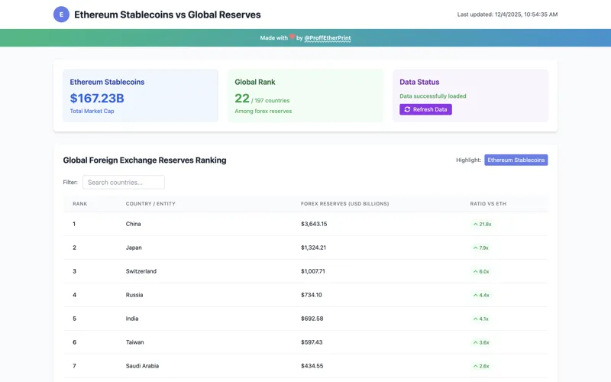Click up-arrow icon beside 4.1x ratio
This screenshot has width=611, height=382.
(x=476, y=319)
